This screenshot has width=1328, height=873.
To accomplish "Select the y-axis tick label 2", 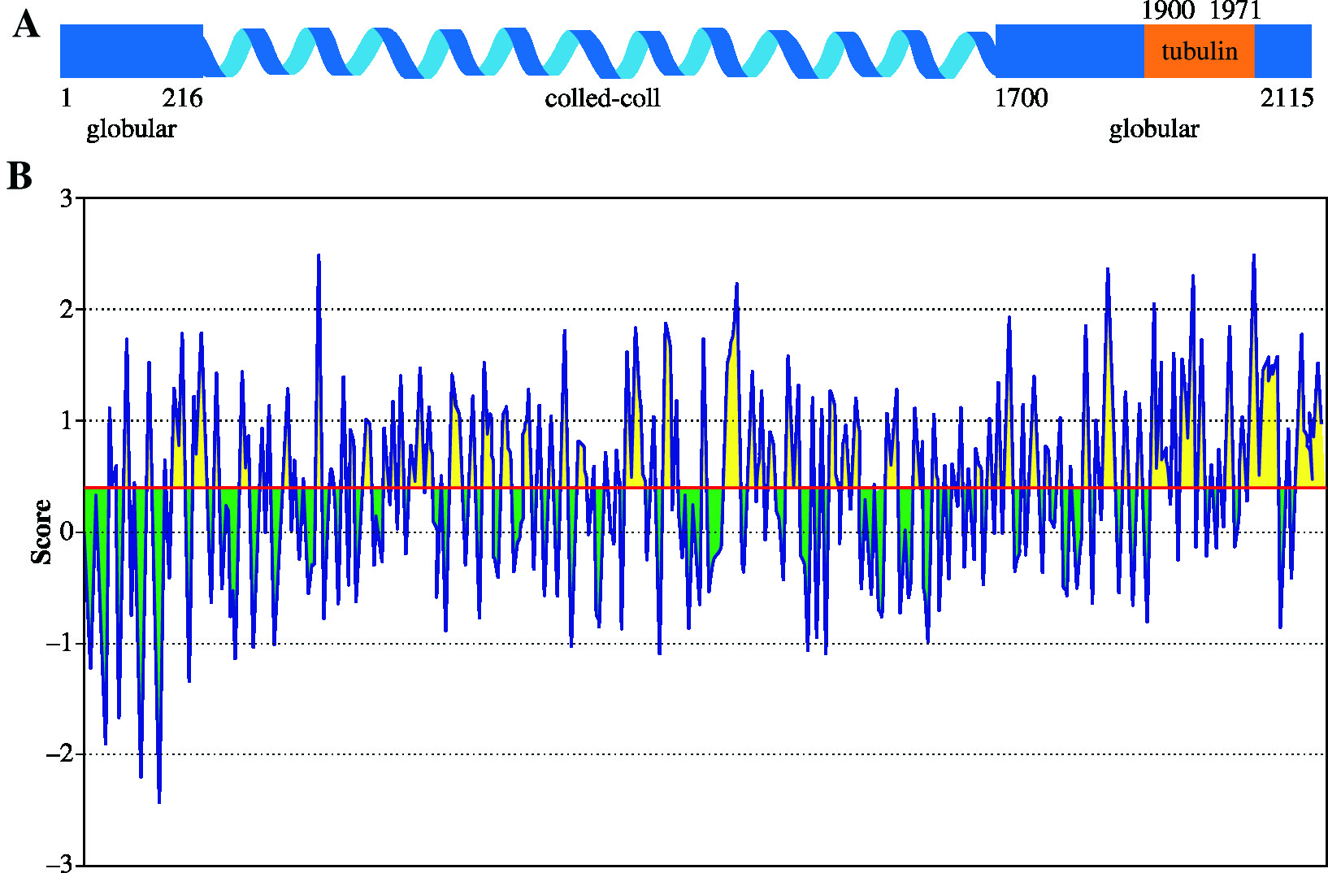I will [67, 310].
